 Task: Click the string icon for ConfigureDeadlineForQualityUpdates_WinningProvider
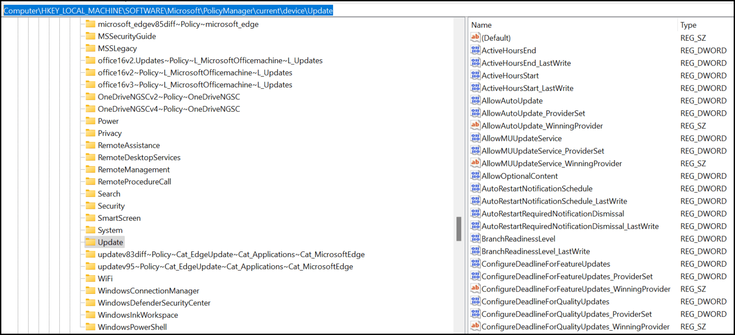click(475, 326)
